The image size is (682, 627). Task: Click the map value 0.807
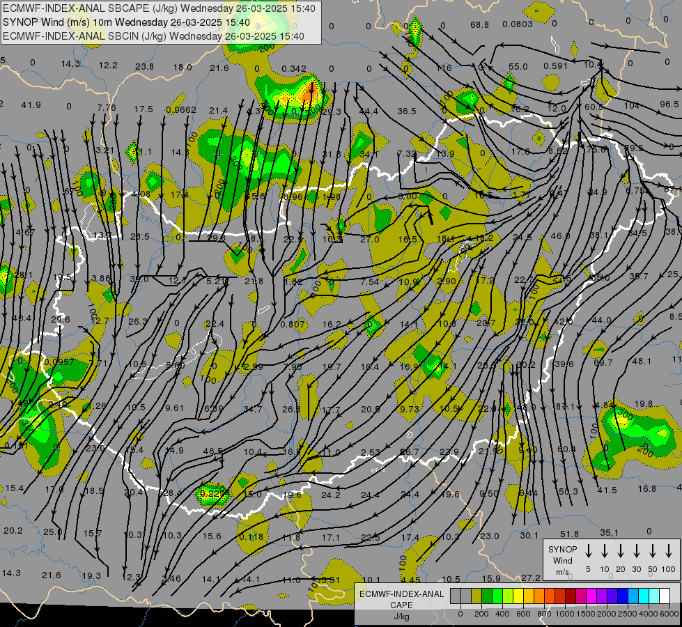[293, 324]
